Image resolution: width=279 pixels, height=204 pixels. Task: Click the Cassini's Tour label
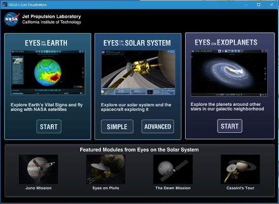click(x=240, y=188)
